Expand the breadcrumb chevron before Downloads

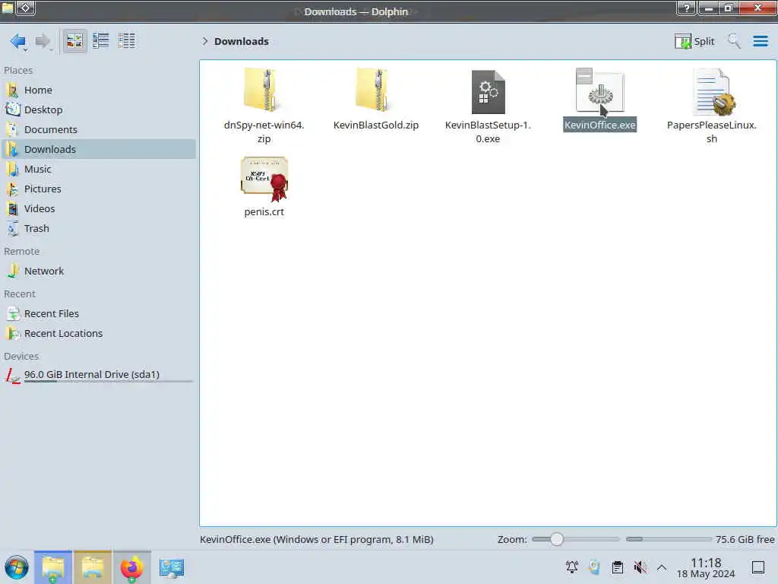click(x=205, y=41)
